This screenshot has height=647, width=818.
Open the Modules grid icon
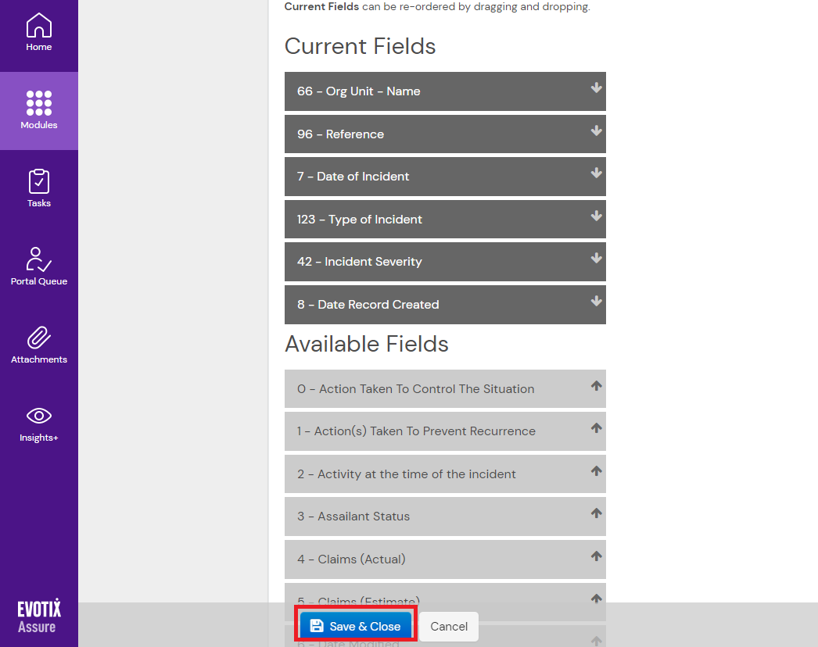[39, 110]
